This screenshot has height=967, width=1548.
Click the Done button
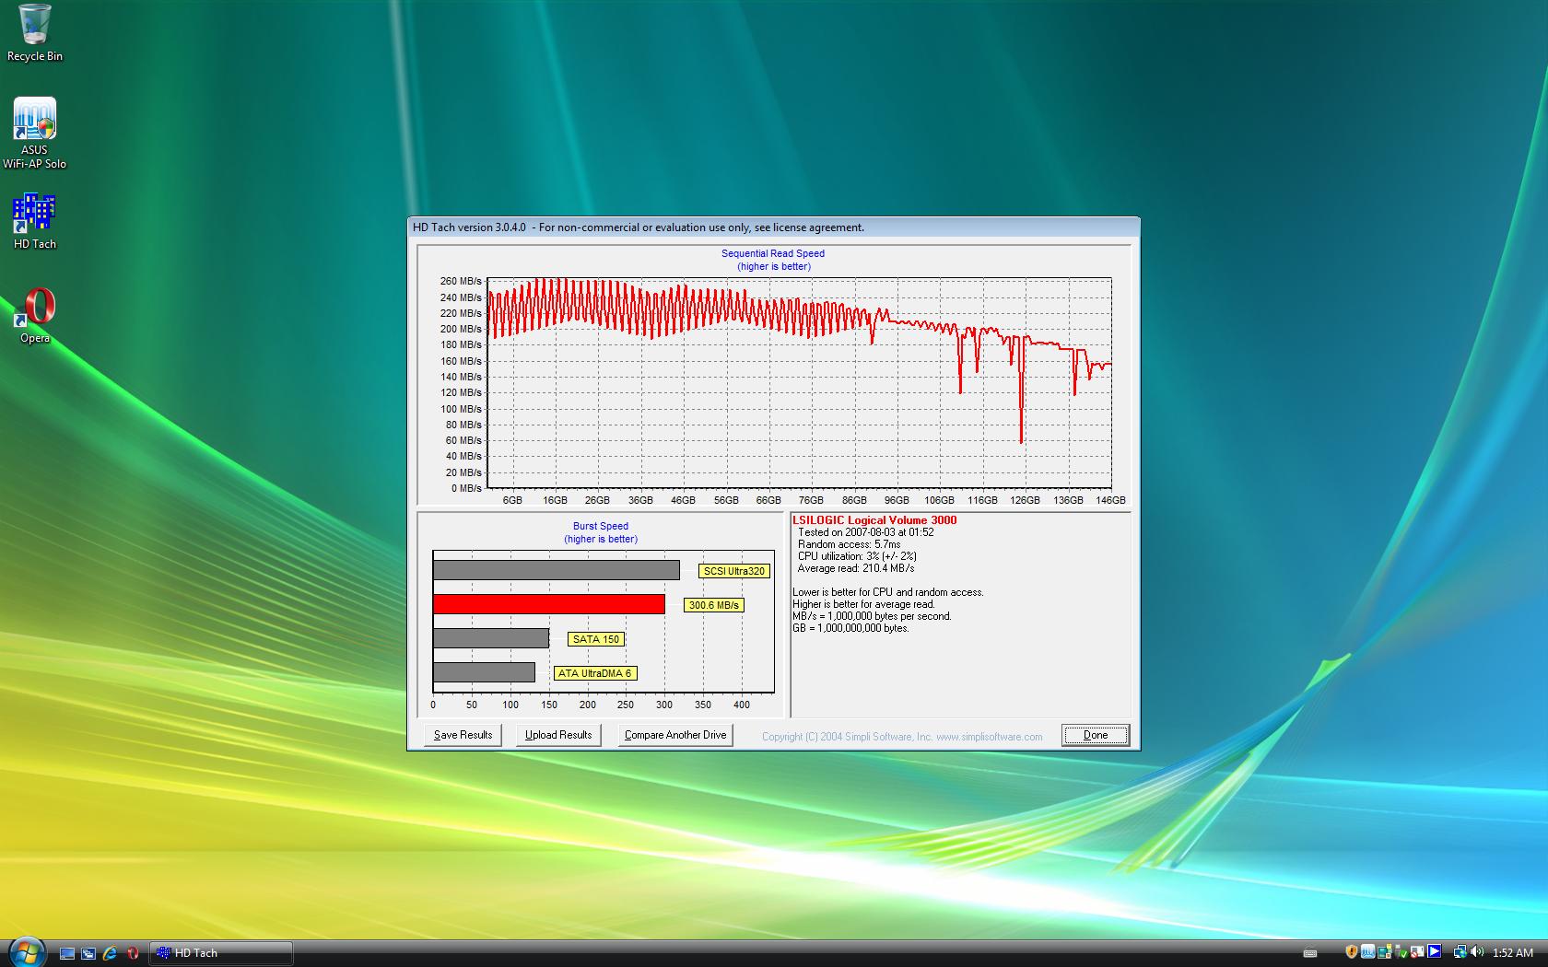(x=1096, y=735)
